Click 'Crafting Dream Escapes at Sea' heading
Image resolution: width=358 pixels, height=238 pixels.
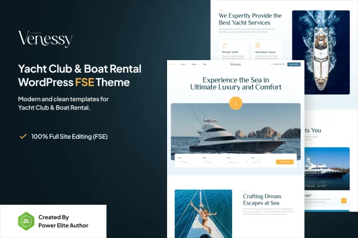pyautogui.click(x=262, y=199)
